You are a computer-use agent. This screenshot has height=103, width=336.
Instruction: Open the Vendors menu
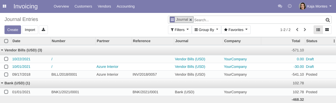104,6
